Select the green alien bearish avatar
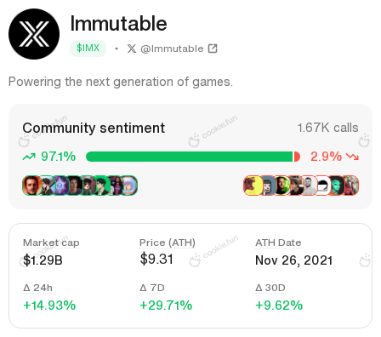 337,186
